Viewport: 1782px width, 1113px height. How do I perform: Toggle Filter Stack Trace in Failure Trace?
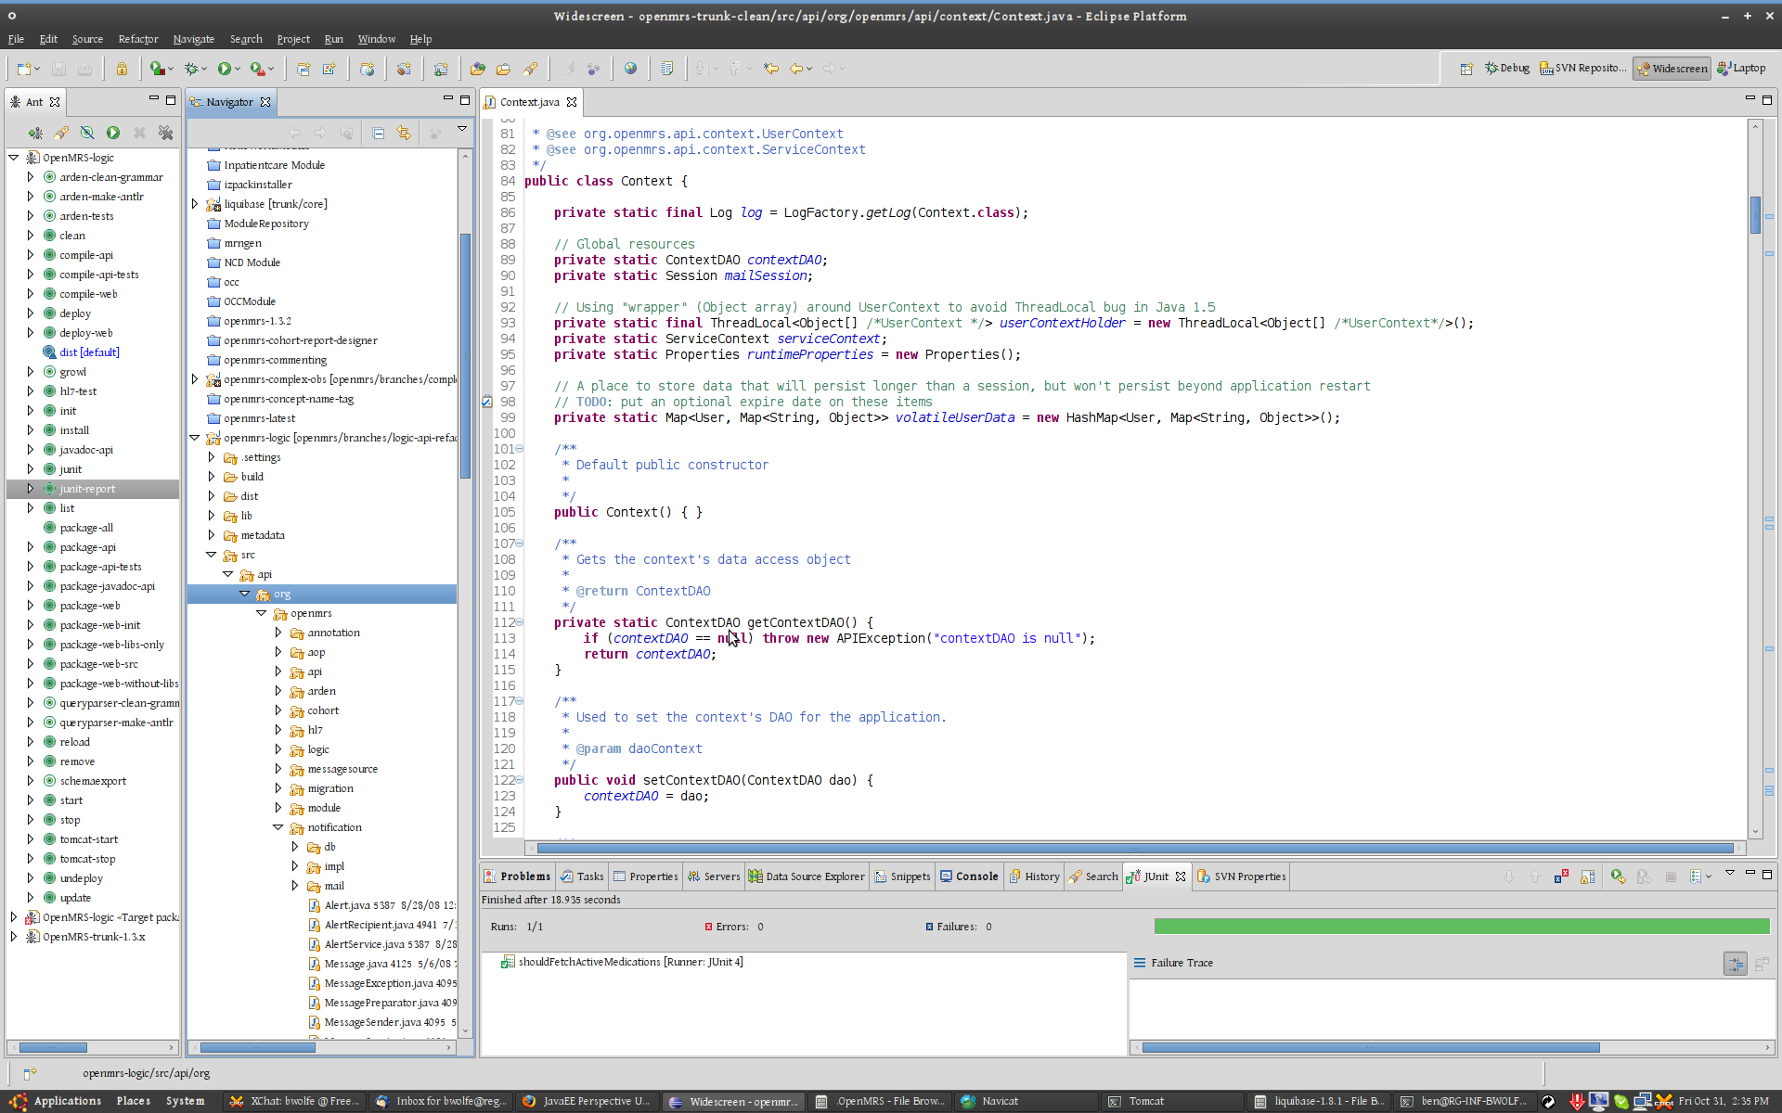1735,964
